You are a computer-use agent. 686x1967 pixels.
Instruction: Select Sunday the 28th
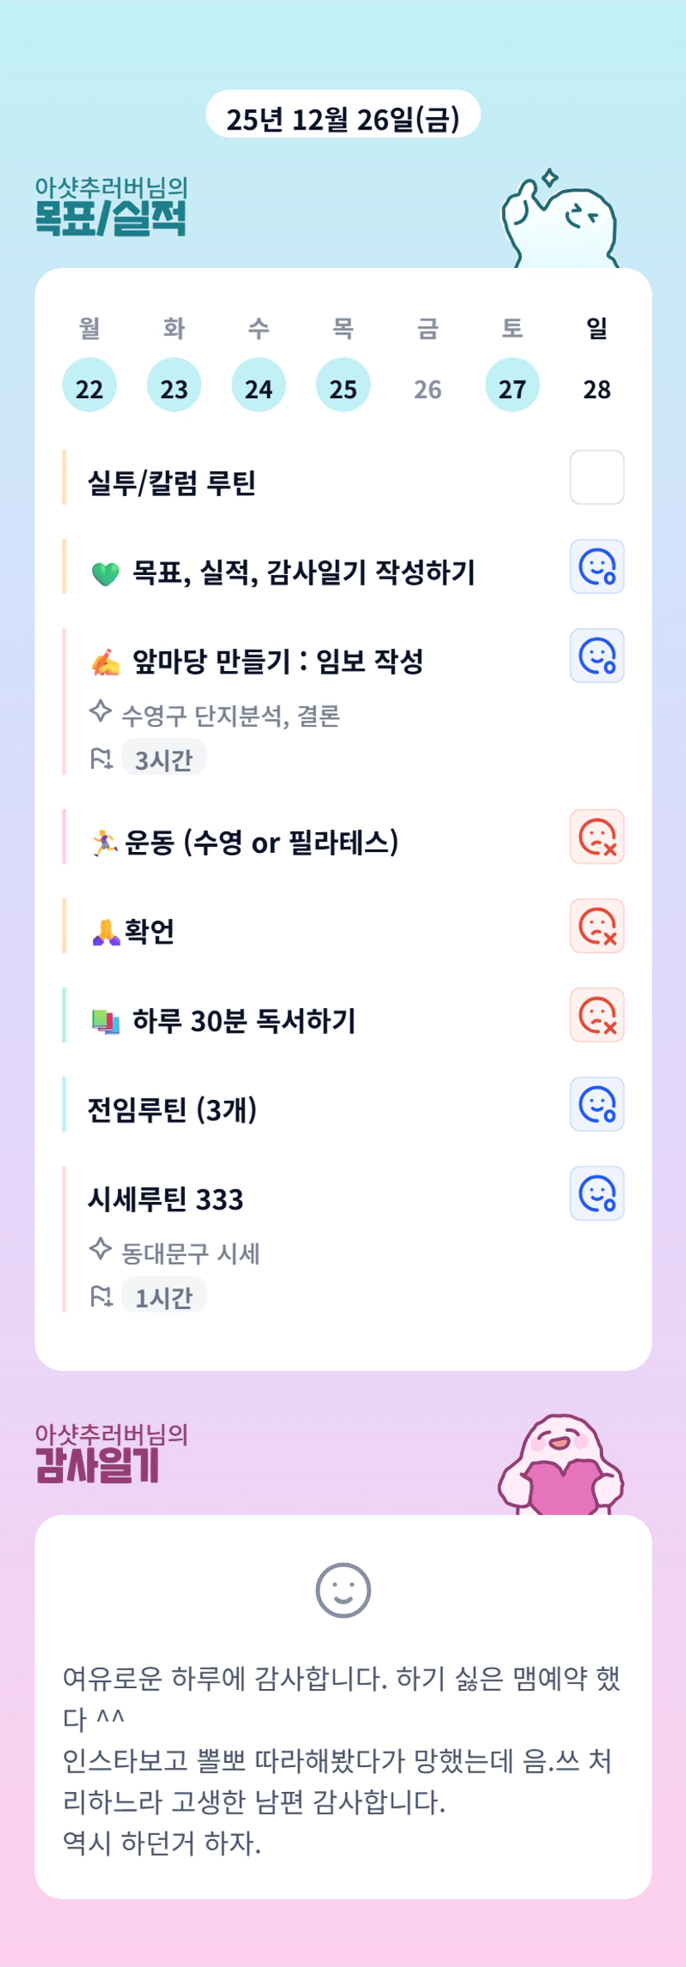[x=597, y=387]
